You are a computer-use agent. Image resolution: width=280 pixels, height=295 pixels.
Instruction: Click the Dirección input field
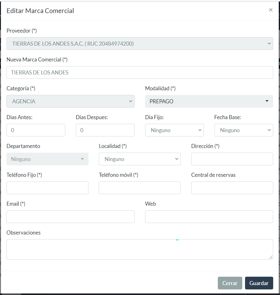(232, 159)
